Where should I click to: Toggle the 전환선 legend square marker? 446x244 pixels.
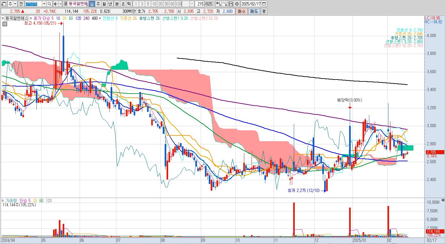pos(100,18)
